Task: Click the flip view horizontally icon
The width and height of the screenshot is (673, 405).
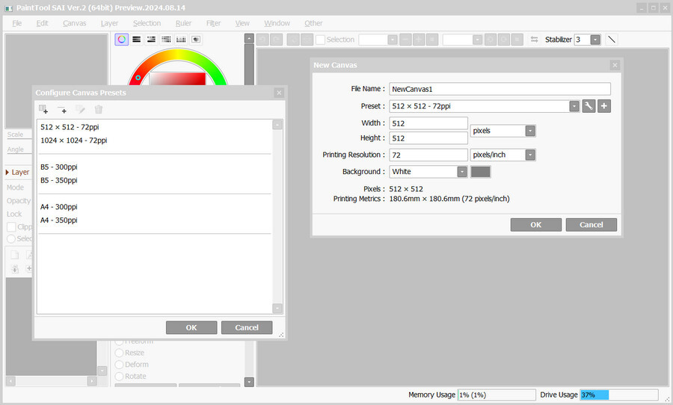Action: 534,40
